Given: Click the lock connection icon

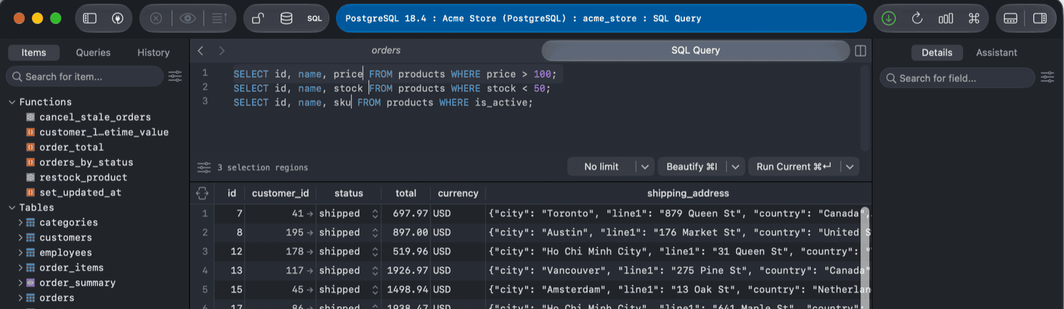Looking at the screenshot, I should click(x=258, y=19).
